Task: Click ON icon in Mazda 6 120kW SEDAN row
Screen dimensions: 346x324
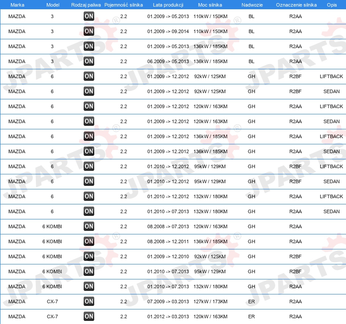Action: coord(89,121)
